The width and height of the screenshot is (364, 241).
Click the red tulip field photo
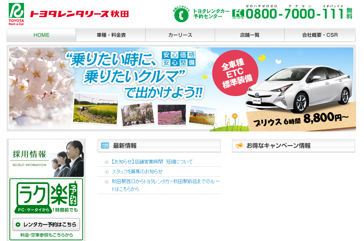pos(203,115)
